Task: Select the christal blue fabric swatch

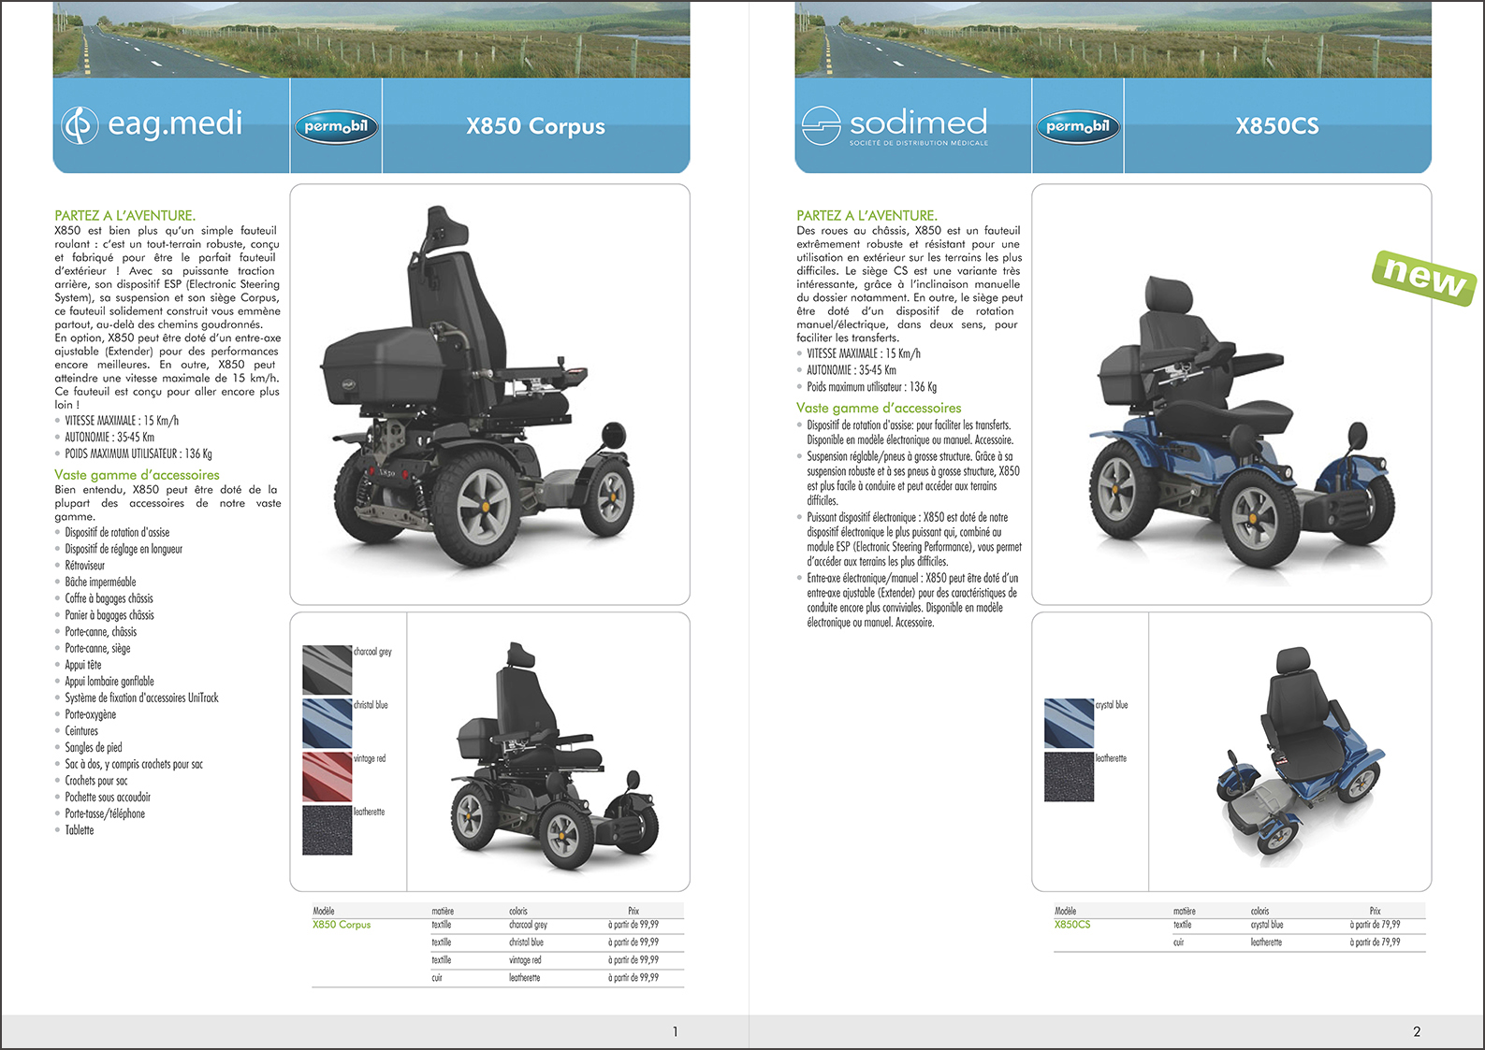Action: pyautogui.click(x=328, y=723)
